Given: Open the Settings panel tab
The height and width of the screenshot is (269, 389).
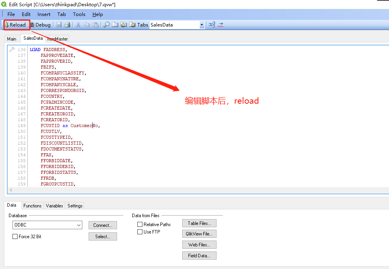Looking at the screenshot, I should [75, 206].
